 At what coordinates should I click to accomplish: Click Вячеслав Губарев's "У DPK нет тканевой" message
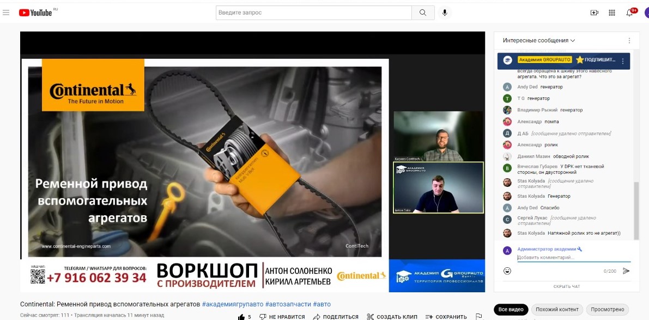(561, 169)
